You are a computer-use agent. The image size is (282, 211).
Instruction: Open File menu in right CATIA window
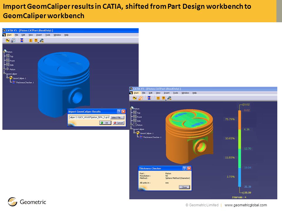pyautogui.click(x=144, y=93)
